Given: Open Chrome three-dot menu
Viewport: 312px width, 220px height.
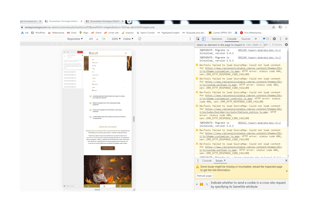Looking at the screenshot, I should [x=286, y=27].
